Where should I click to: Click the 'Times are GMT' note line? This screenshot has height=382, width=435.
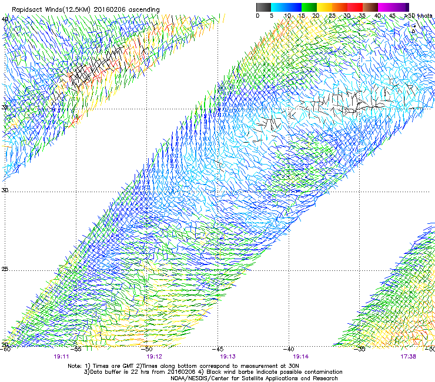tap(183, 366)
